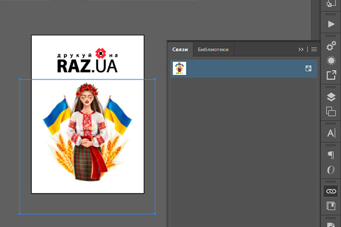Screen dimensions: 341x227
Task: Open the Character panel icon
Action: [x=331, y=133]
